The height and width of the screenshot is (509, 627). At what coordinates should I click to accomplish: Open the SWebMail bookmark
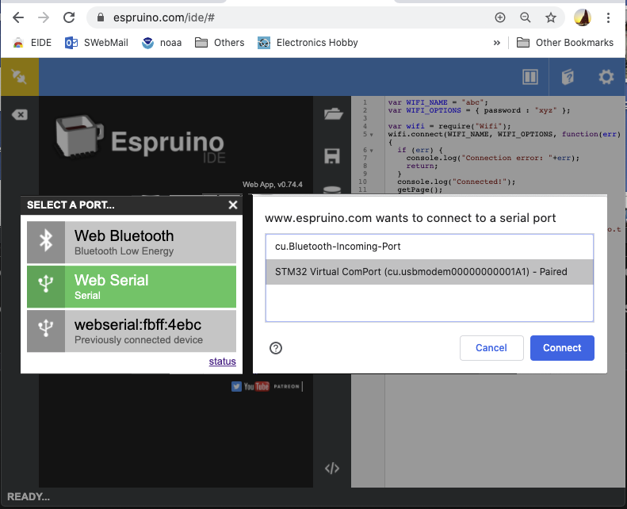(x=97, y=43)
